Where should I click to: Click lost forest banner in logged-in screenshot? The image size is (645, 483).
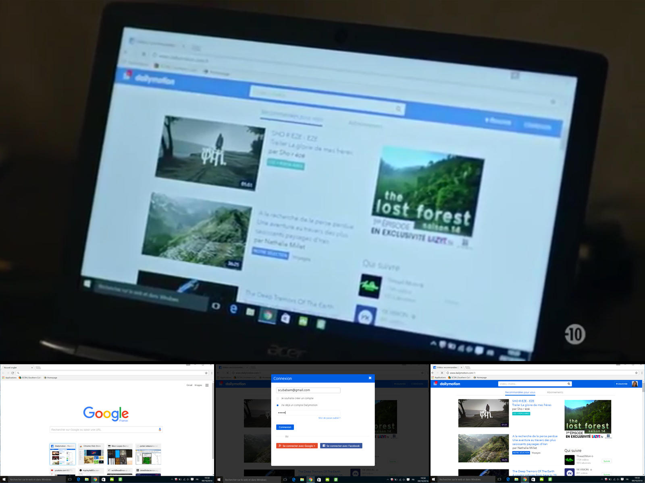point(588,419)
